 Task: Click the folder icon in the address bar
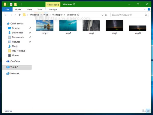(24, 15)
